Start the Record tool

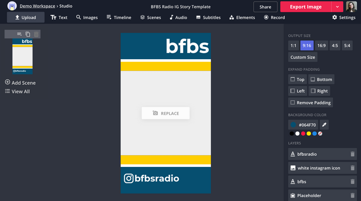point(274,18)
